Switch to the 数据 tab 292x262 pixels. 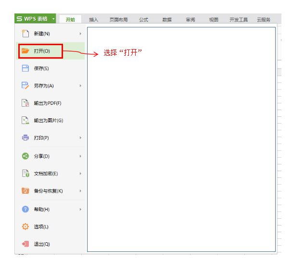tap(167, 19)
